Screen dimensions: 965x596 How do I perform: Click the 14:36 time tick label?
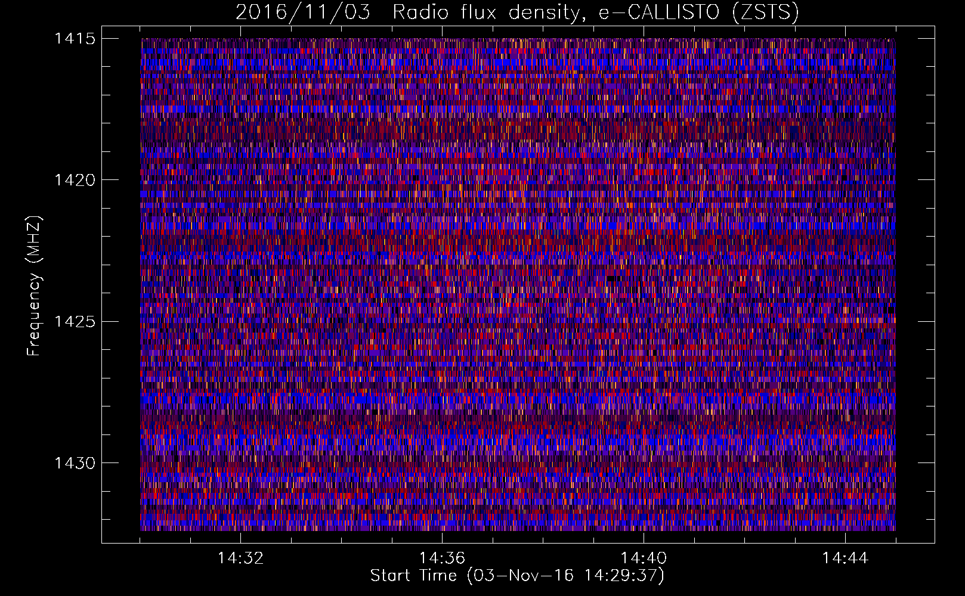(442, 558)
